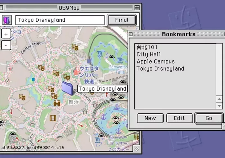The height and width of the screenshot is (158, 225).
Task: Click the purple station square on railway
Action: coord(89,61)
